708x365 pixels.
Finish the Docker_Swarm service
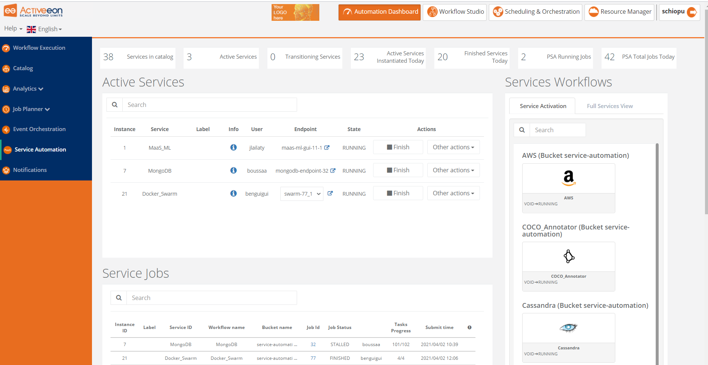[x=398, y=193]
